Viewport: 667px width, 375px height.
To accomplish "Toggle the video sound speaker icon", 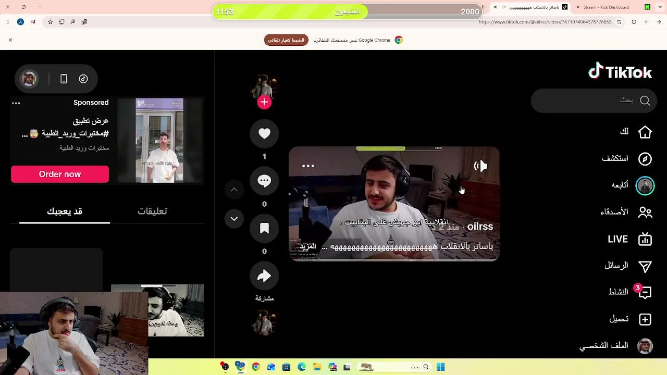I will (x=480, y=166).
